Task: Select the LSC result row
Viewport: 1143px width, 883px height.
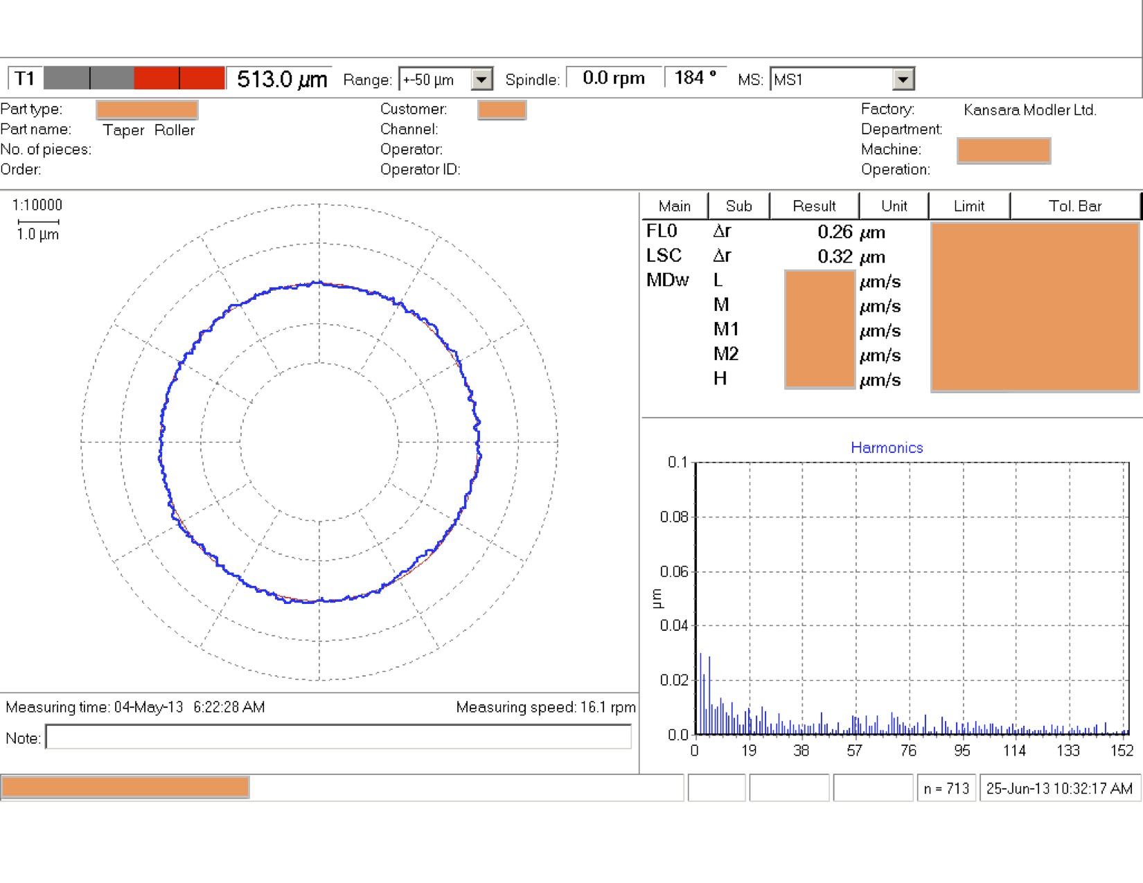Action: point(664,256)
